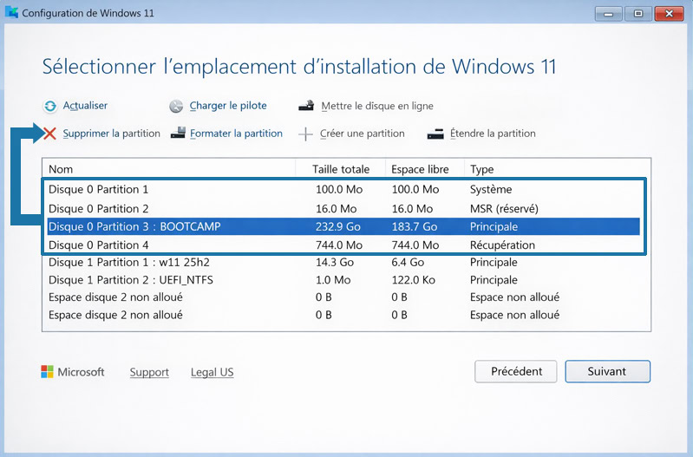
Task: Click the Charger le pilote disc icon
Action: (x=176, y=106)
